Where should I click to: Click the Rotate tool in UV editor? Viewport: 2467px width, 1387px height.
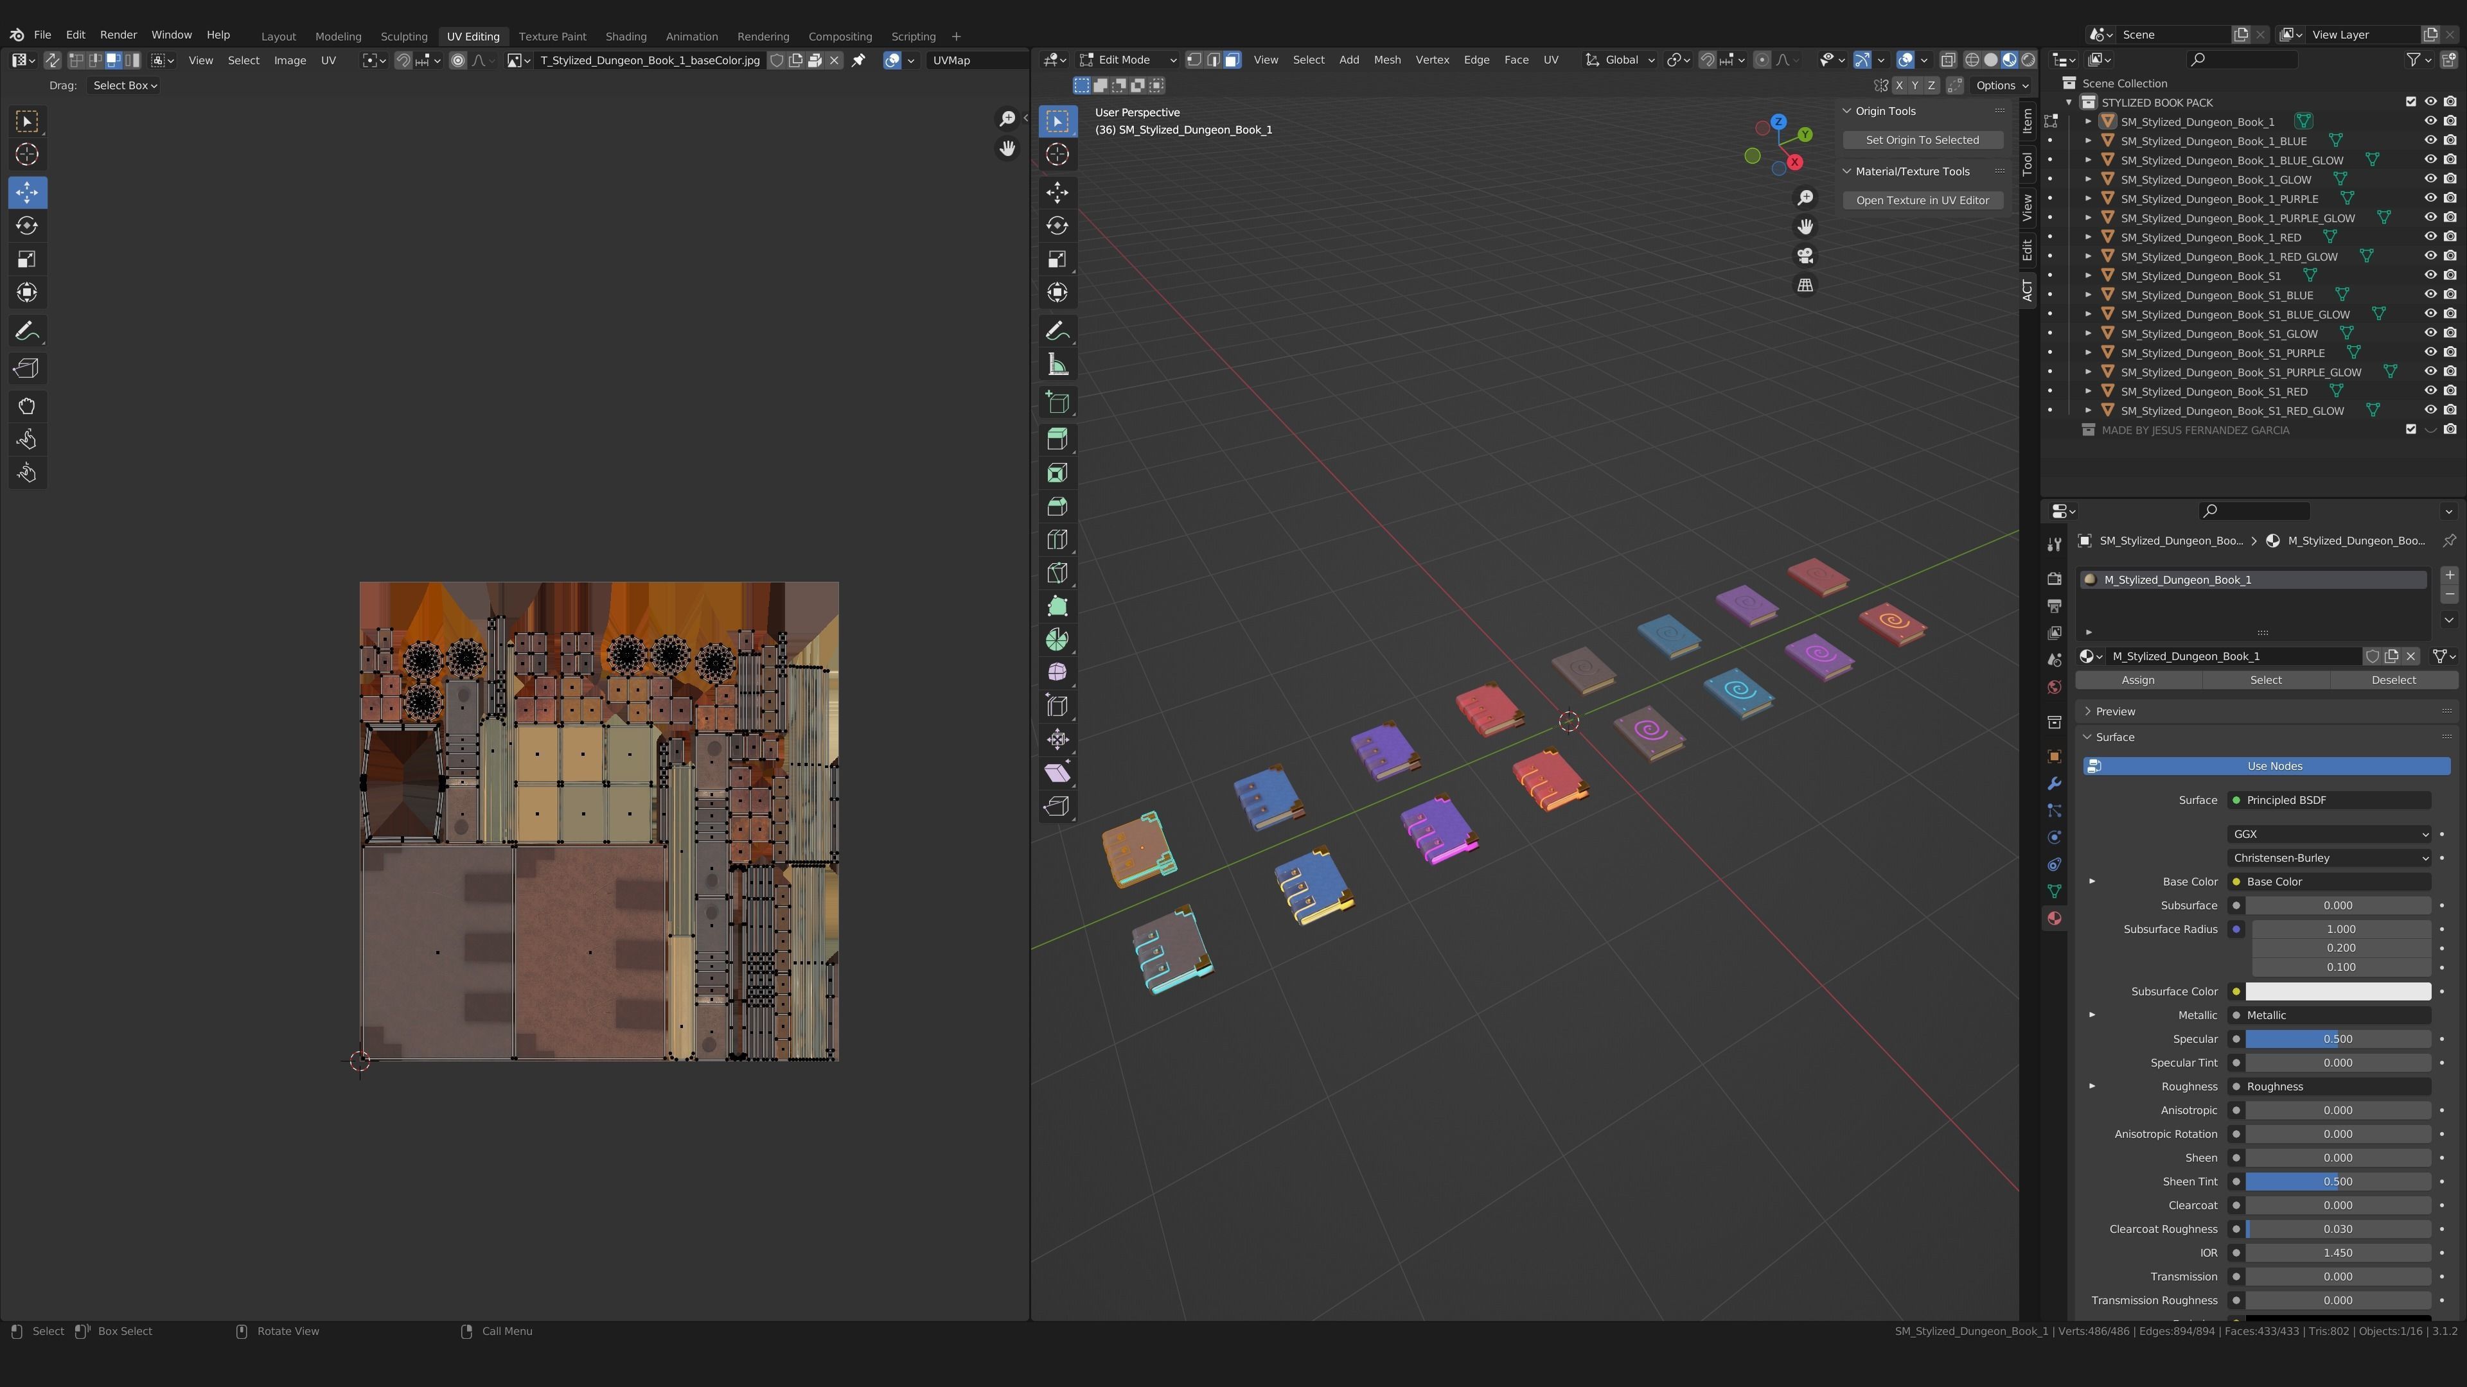point(27,226)
